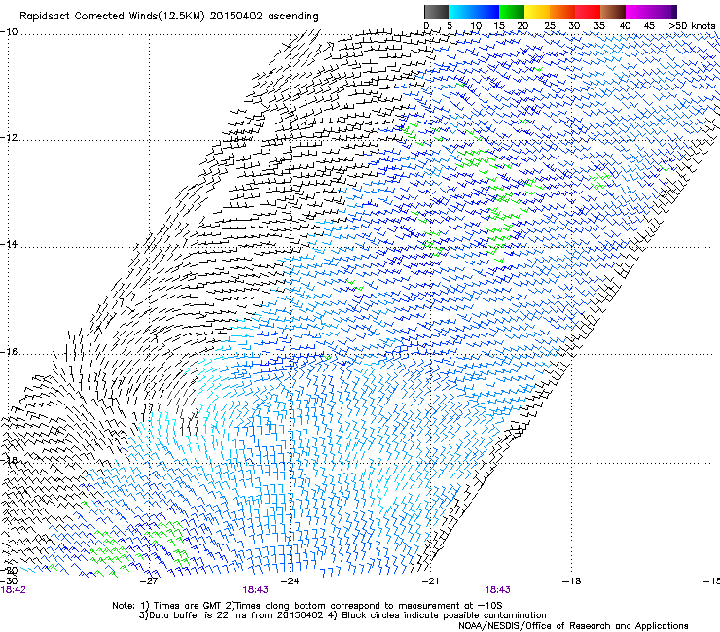Select the '-27' longitude axis label
The height and width of the screenshot is (632, 720).
[x=149, y=581]
